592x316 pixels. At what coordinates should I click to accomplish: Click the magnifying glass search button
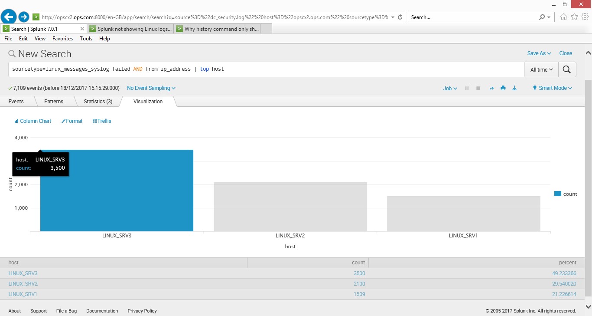point(567,69)
